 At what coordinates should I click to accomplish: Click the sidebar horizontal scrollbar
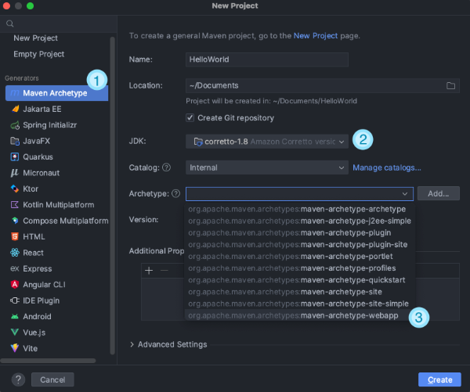coord(49,361)
